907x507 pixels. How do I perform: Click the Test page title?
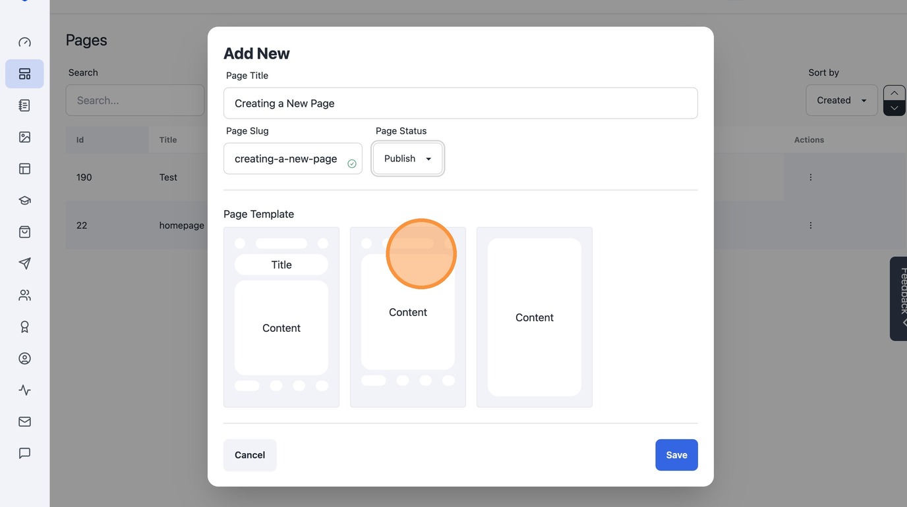click(x=168, y=177)
